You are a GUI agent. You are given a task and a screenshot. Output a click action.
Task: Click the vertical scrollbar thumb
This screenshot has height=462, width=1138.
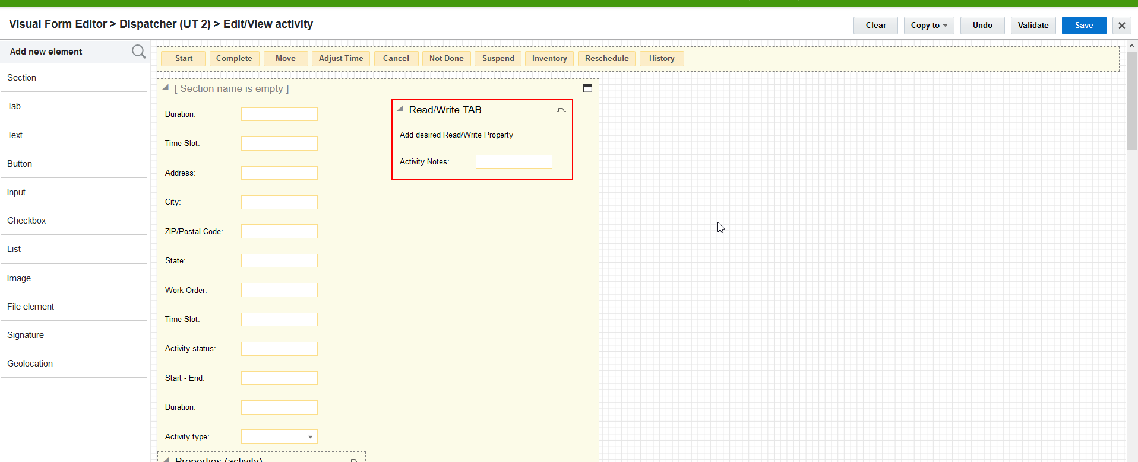click(1132, 101)
